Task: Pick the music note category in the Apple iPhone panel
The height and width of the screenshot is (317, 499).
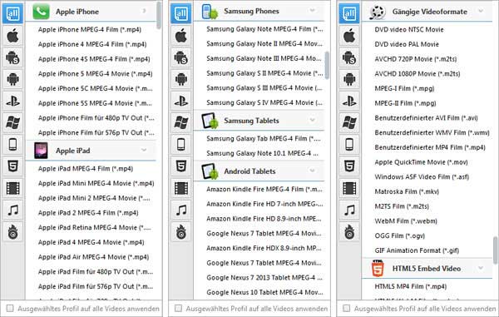Action: pos(12,210)
